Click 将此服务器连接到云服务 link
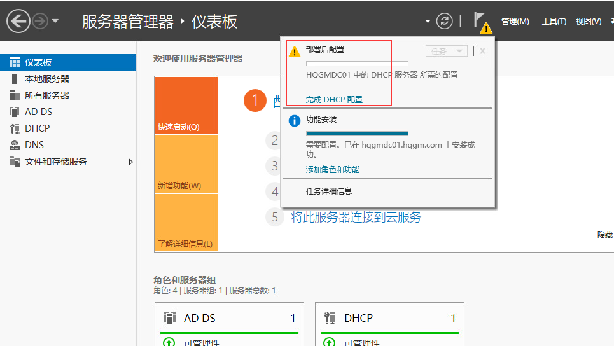 (356, 218)
